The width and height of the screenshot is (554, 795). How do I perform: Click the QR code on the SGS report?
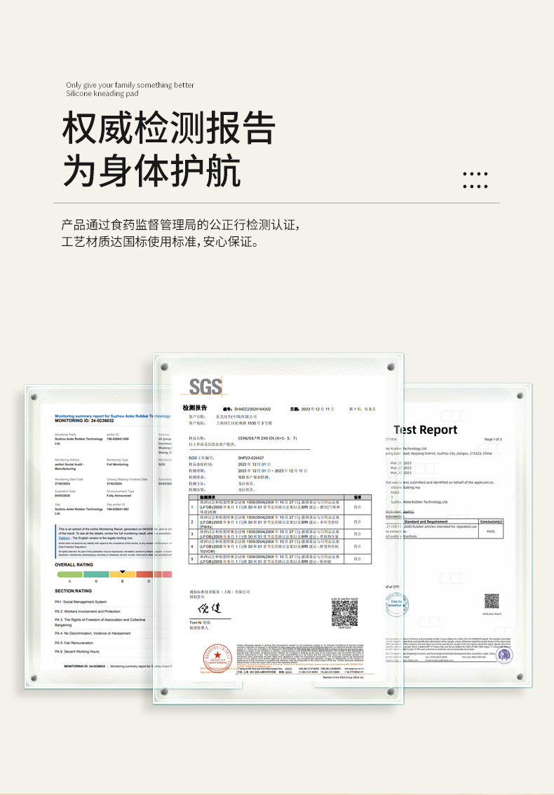344,613
